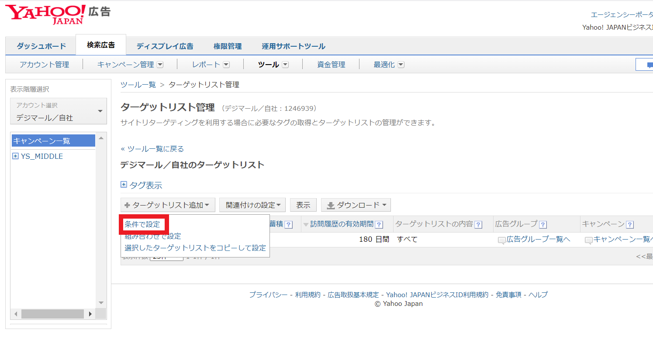Open キャンペーン一覧へ link

[x=623, y=239]
